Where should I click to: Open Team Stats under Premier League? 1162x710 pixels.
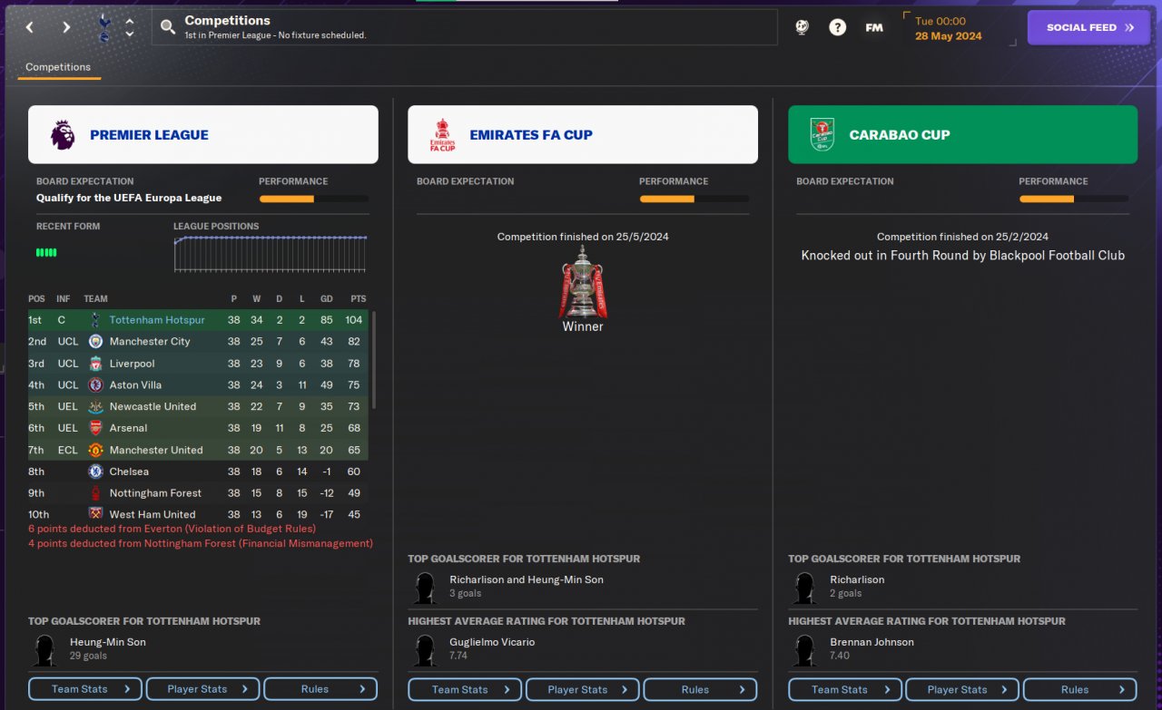click(85, 689)
